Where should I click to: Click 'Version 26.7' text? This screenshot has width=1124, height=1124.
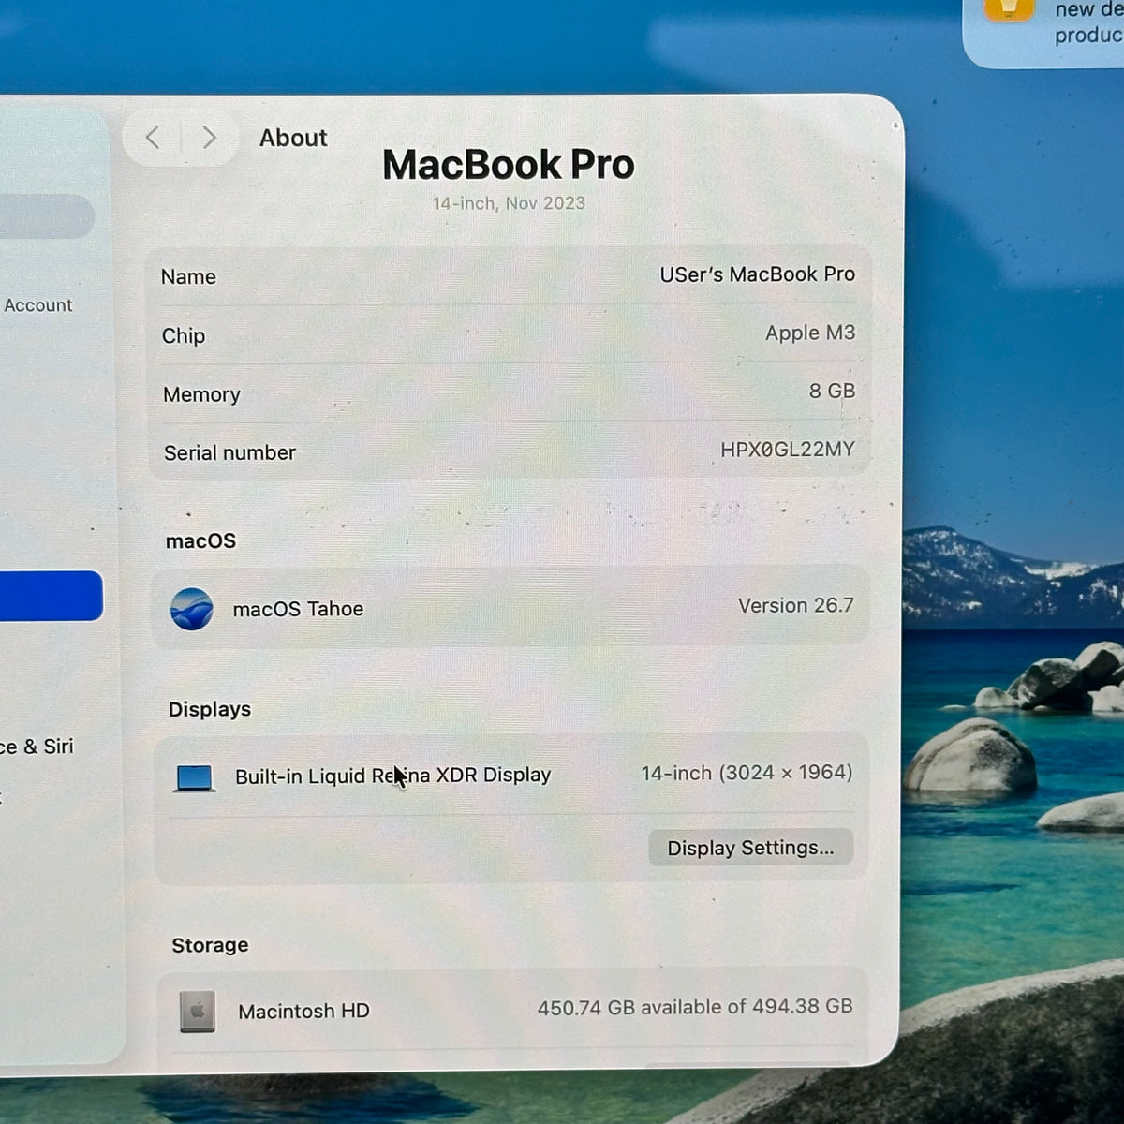point(796,605)
